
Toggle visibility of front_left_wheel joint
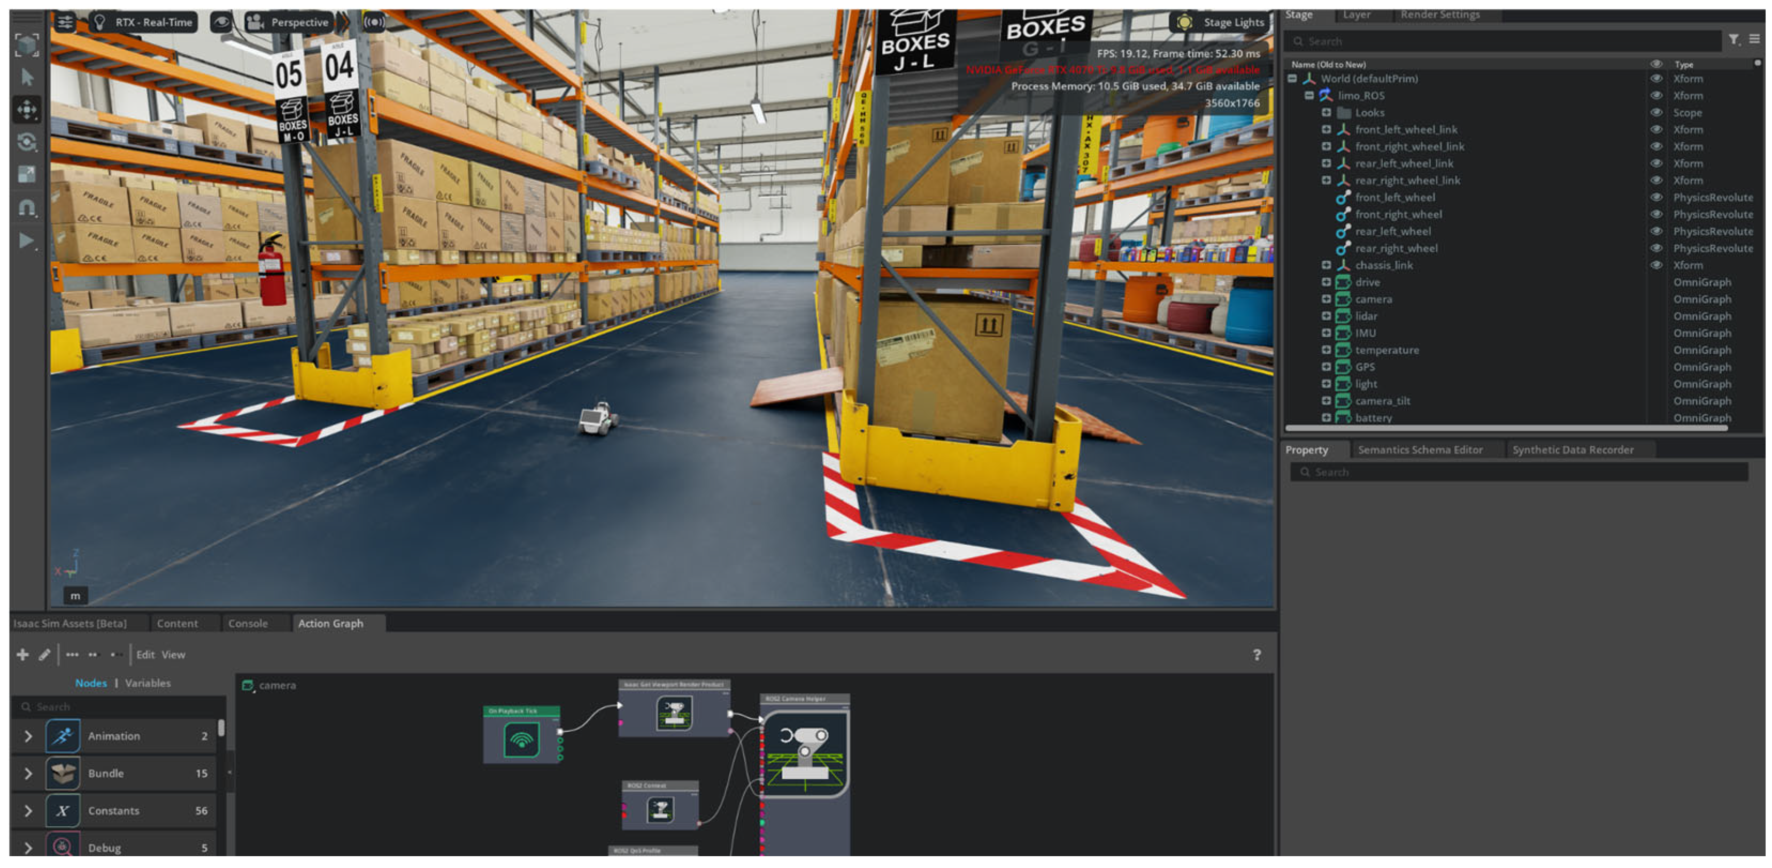[1656, 197]
